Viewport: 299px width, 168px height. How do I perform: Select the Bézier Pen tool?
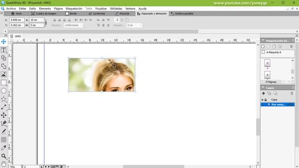(4, 123)
